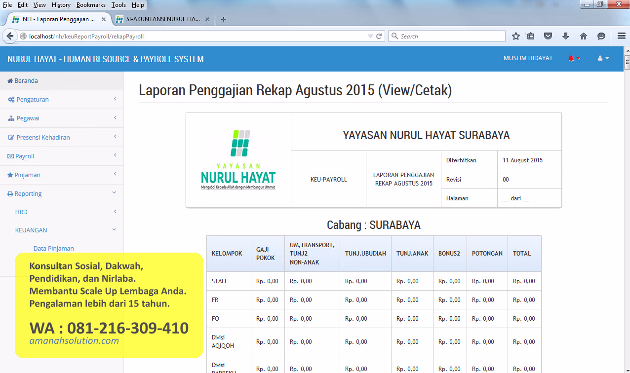The height and width of the screenshot is (373, 630).
Task: Switch to SI-AKUNTANSI NURUL HAYAT tab
Action: 163,19
